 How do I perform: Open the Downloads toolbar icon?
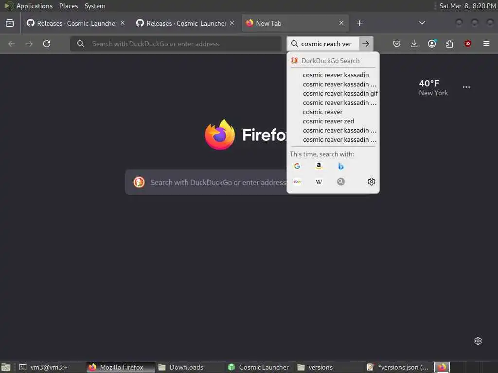[x=414, y=44]
